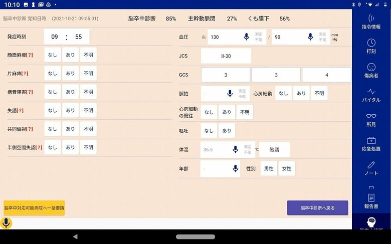
Task: Tap the yellow voice input microphone
Action: 6,222
